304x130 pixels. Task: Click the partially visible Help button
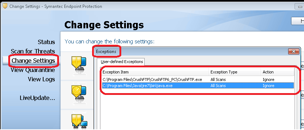[298, 21]
